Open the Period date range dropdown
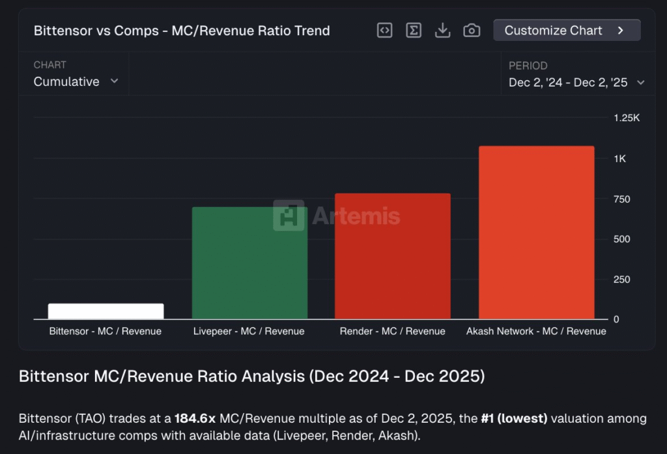This screenshot has width=667, height=454. [x=576, y=82]
